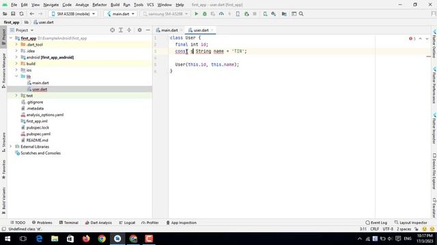Click the Expand All icon in Project panel

121,30
